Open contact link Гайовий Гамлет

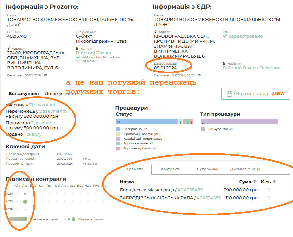(x=94, y=53)
